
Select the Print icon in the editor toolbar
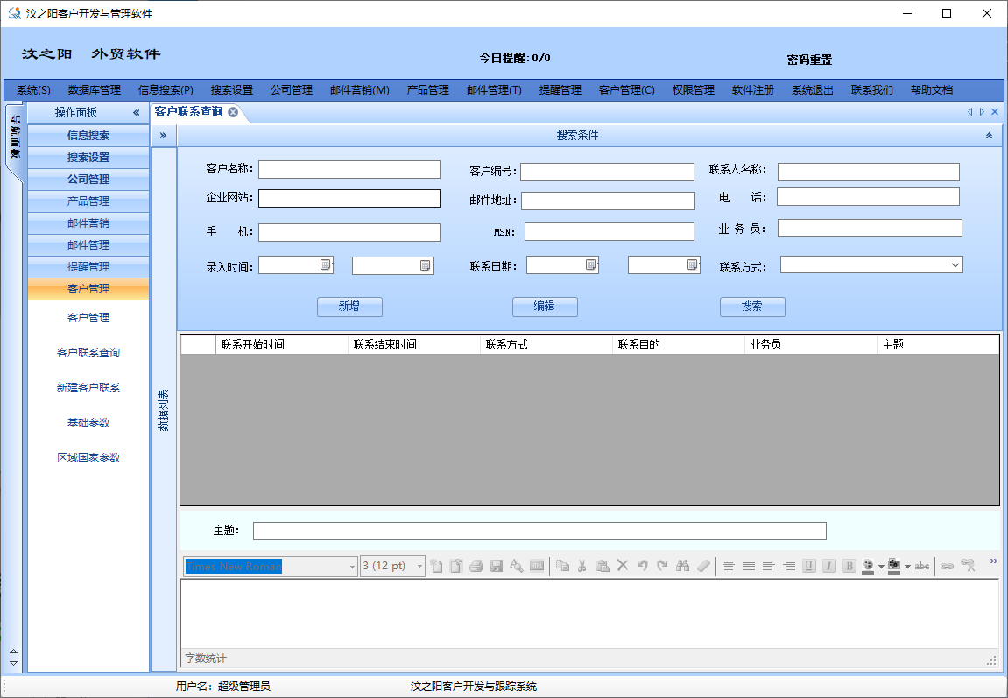click(x=475, y=566)
